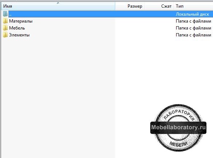
Task: Sort by the Тип column header
Action: point(193,6)
